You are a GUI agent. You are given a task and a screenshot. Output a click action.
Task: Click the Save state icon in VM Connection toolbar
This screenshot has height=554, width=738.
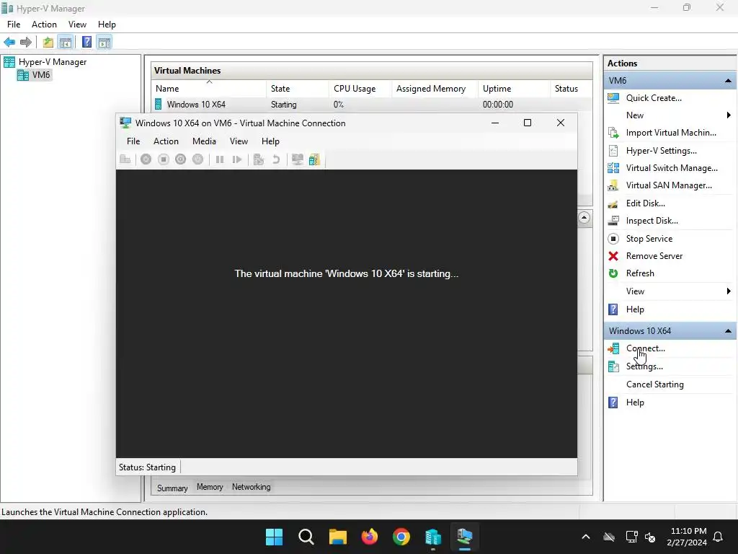point(197,159)
